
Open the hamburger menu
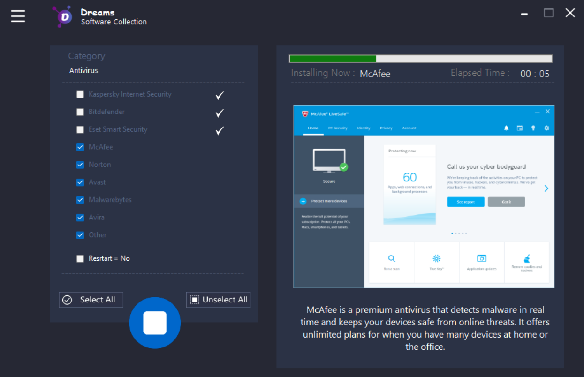point(18,16)
